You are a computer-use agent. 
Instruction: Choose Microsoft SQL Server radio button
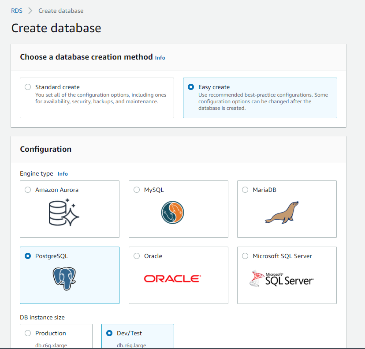coord(245,256)
